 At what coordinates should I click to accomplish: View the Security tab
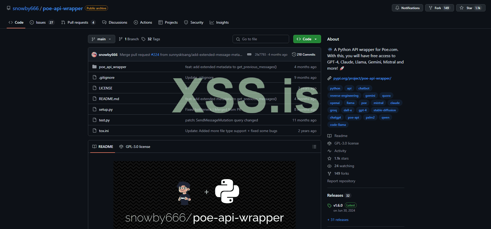pos(194,22)
